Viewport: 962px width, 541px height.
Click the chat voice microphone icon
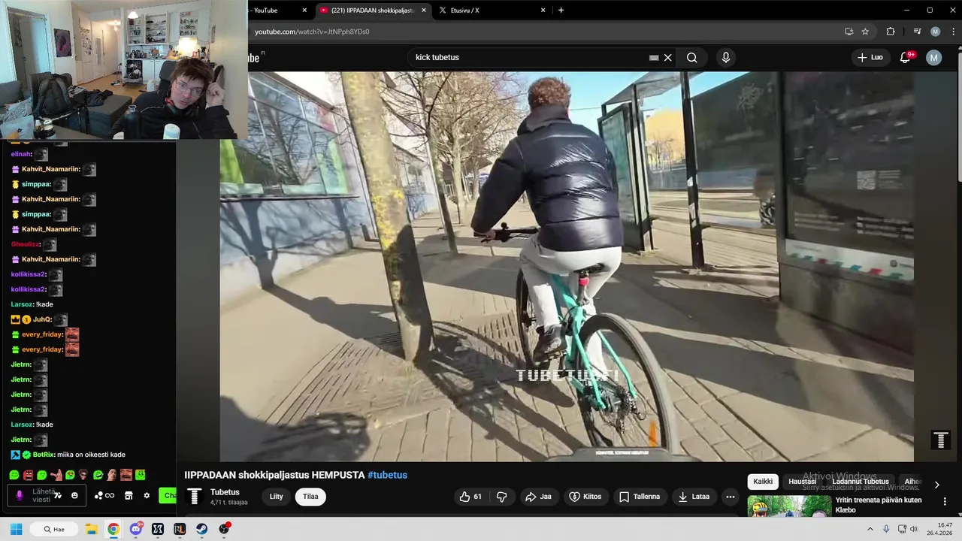pos(20,496)
